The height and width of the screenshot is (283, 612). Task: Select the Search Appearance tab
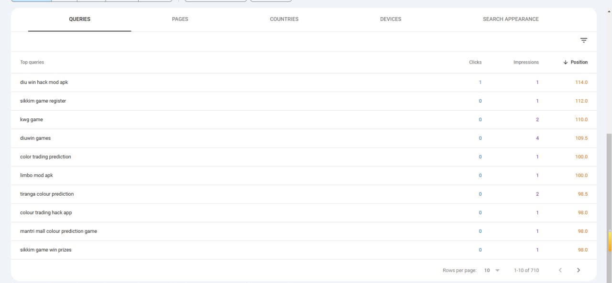511,19
